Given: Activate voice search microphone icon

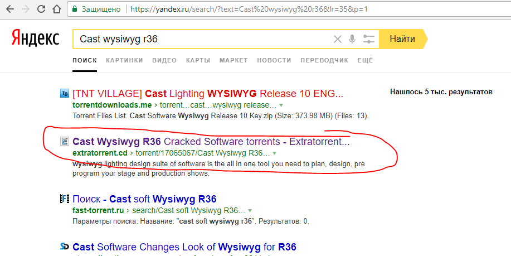Looking at the screenshot, I should tap(352, 39).
